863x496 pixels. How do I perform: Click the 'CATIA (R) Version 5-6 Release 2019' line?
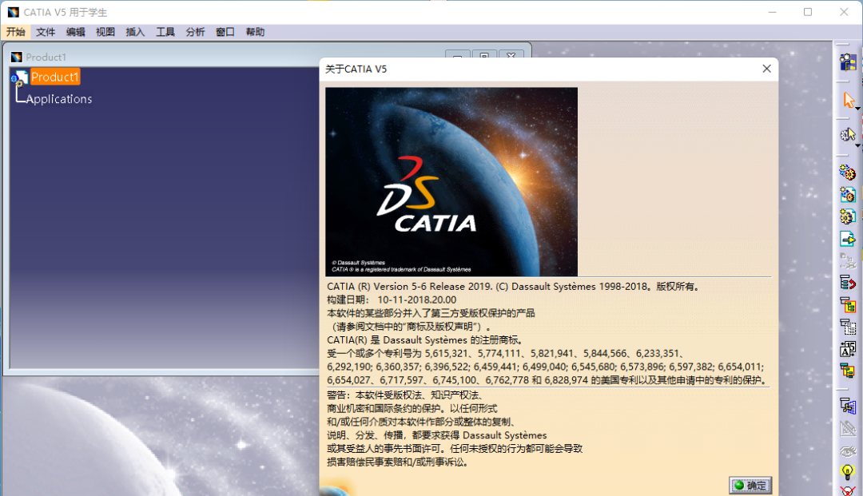tap(513, 287)
